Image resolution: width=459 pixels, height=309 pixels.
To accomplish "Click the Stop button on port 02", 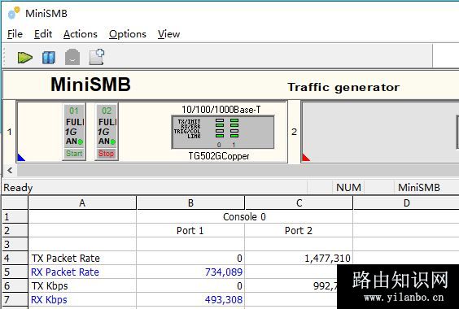I will coord(107,154).
